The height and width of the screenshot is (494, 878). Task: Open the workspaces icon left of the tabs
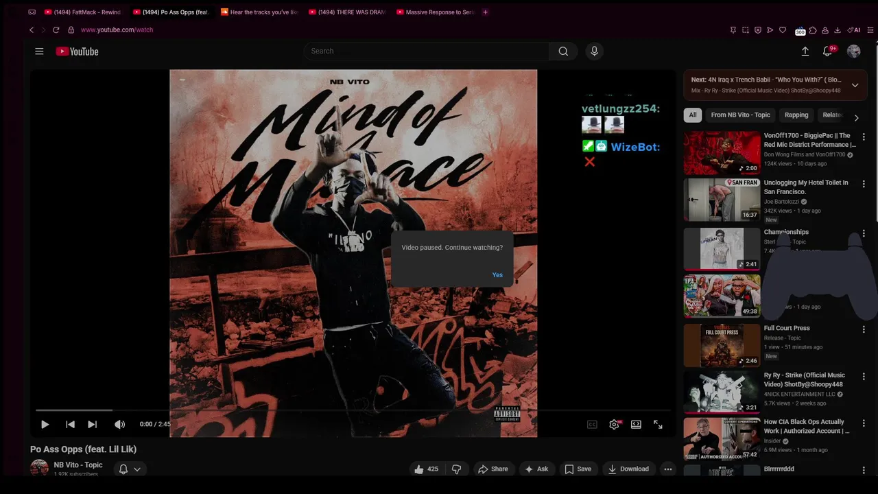[32, 12]
